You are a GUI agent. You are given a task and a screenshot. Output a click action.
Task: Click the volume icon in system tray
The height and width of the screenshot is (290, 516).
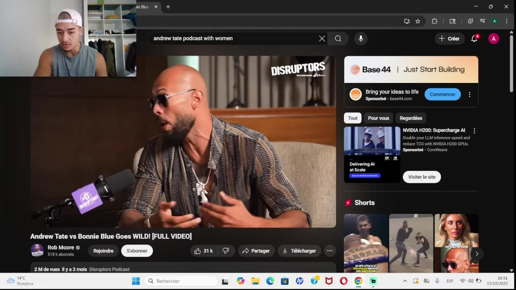[470, 281]
